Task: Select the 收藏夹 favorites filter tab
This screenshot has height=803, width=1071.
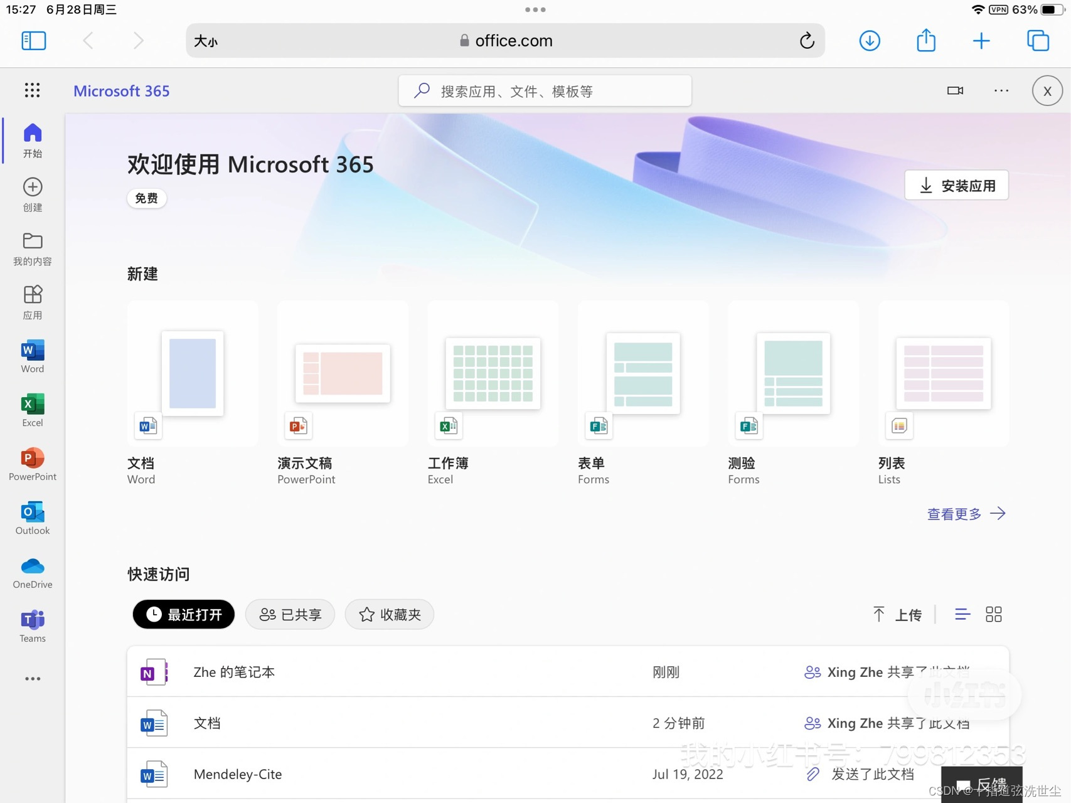Action: 389,614
